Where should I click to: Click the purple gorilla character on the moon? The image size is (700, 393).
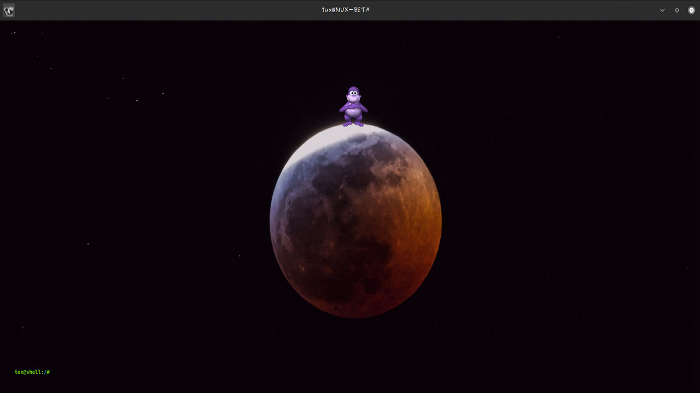point(353,106)
